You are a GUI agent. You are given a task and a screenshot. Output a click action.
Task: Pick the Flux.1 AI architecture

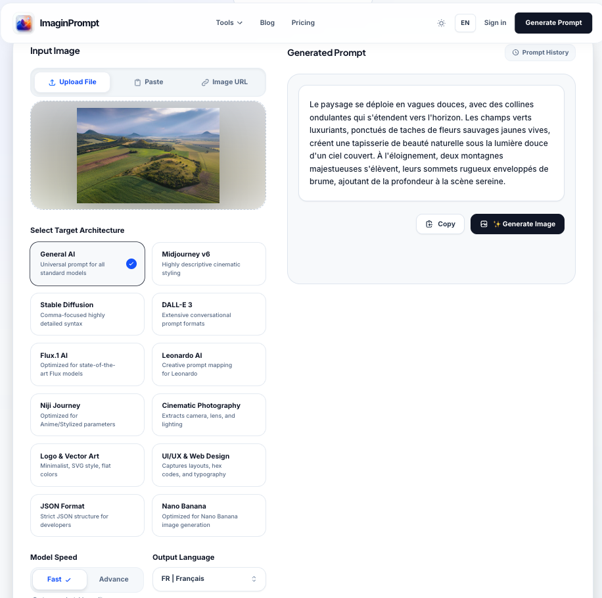pos(87,364)
